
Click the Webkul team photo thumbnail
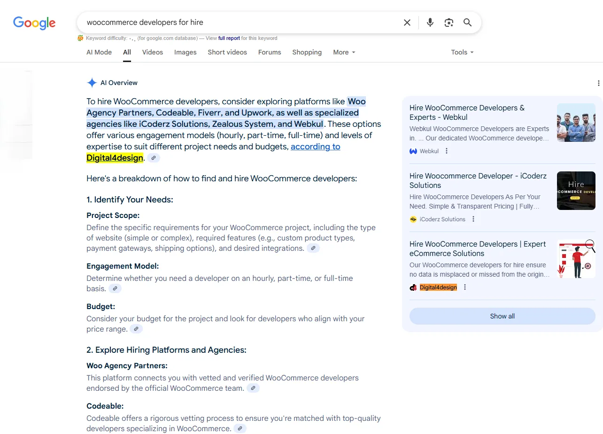(x=576, y=123)
